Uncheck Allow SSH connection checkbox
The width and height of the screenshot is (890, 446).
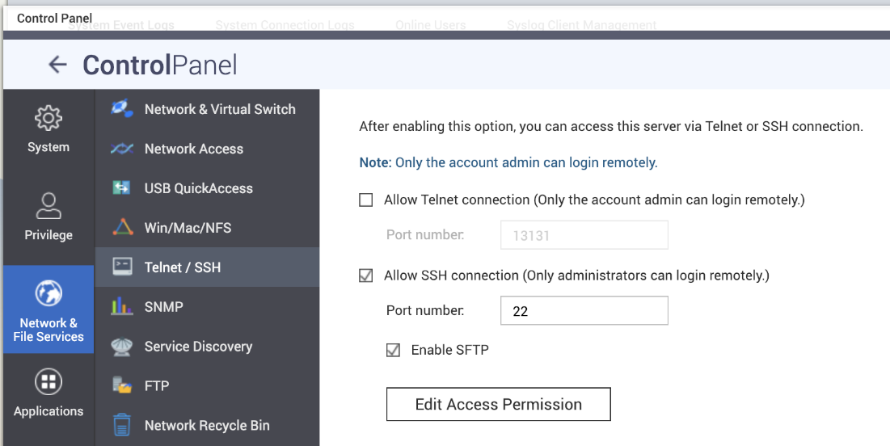click(366, 276)
